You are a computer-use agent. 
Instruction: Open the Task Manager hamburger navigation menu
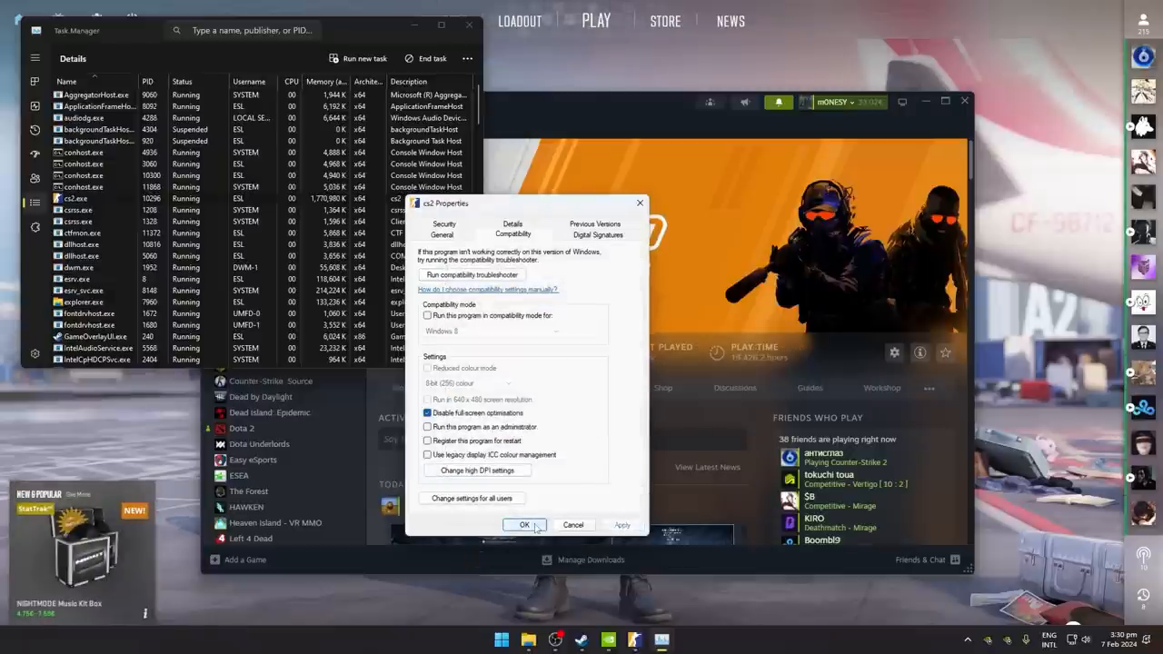click(35, 58)
